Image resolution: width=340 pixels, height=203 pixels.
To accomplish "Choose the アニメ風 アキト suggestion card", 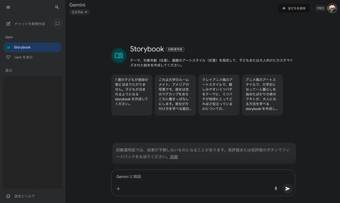I will [262, 95].
